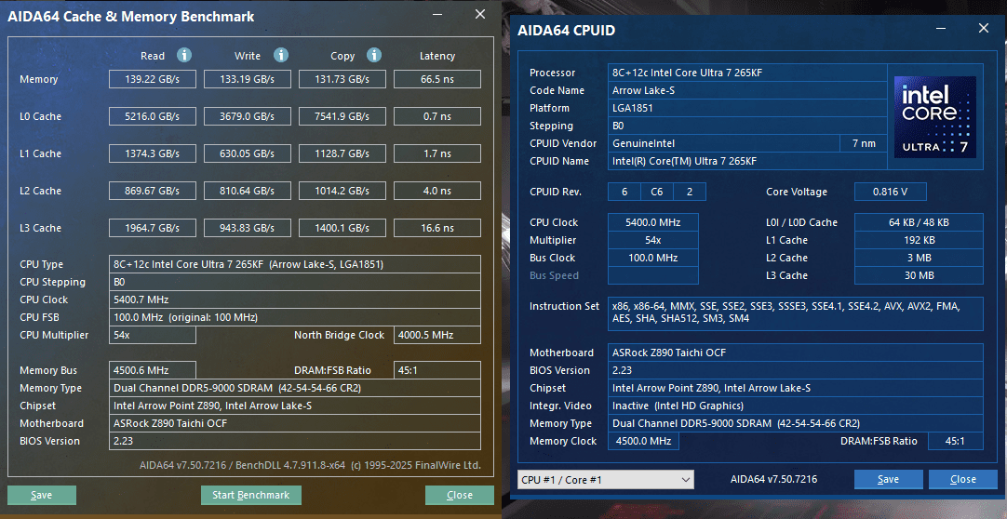Click the L2 Cache Copy value 1014.2 GB/s
1007x519 pixels.
pyautogui.click(x=342, y=192)
